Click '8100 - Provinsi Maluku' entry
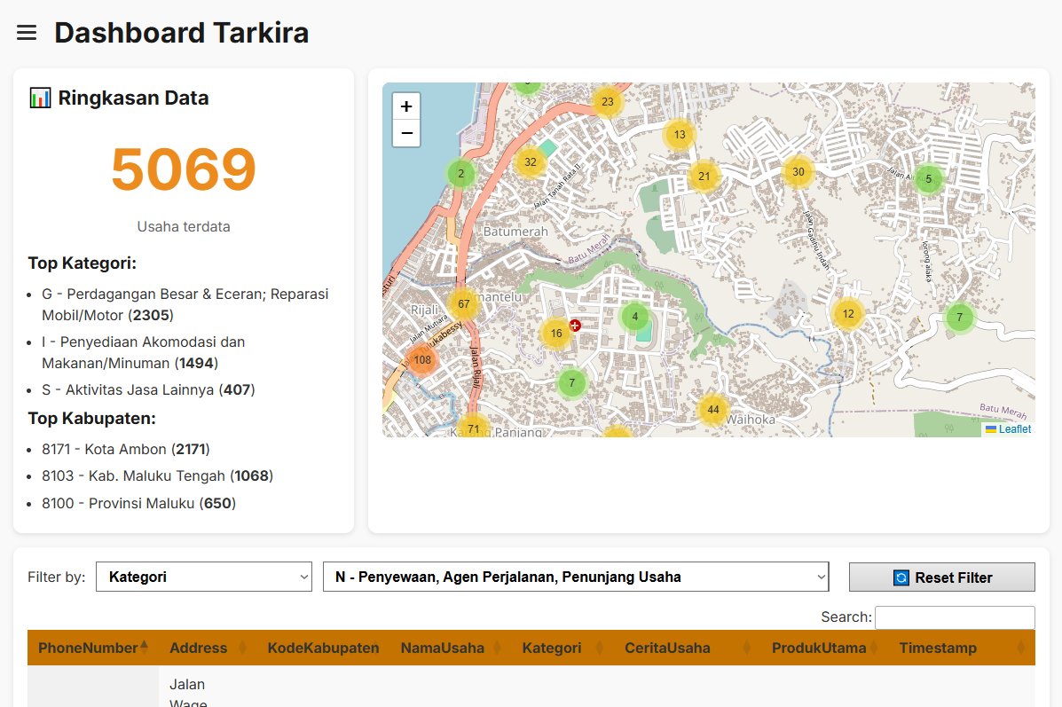The height and width of the screenshot is (707, 1062). point(138,504)
